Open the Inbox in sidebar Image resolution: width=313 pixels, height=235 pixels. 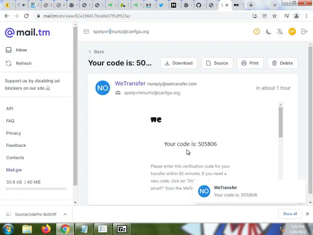(17, 50)
